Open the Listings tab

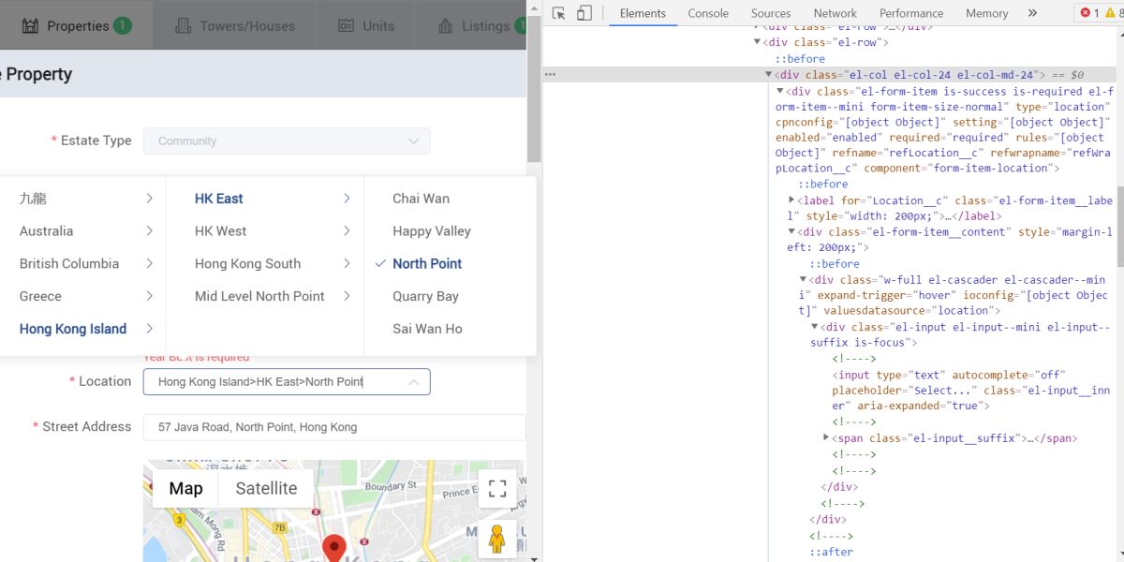471,26
